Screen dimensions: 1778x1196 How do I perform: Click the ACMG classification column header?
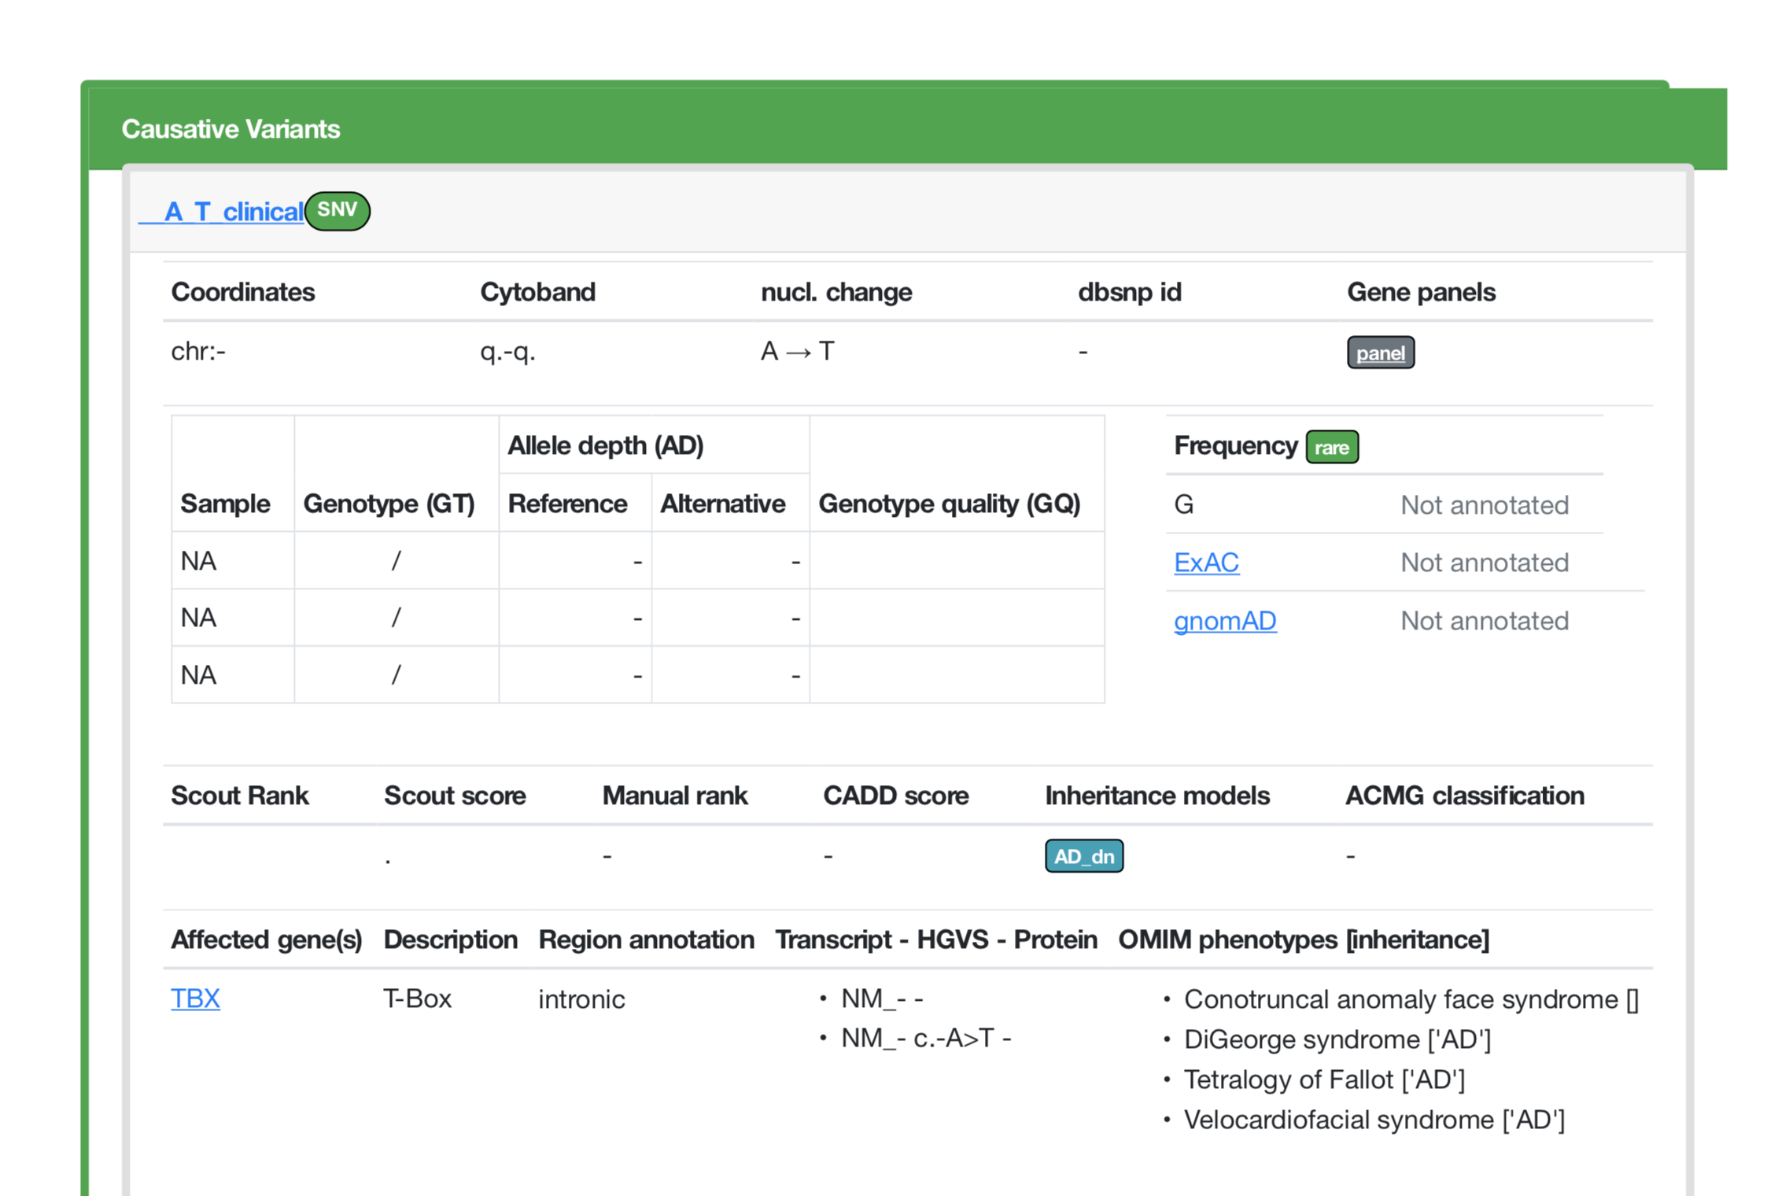(1465, 795)
